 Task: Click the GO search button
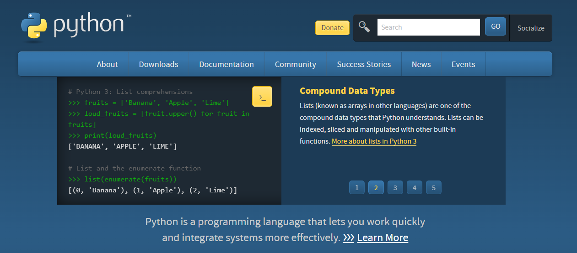(496, 27)
